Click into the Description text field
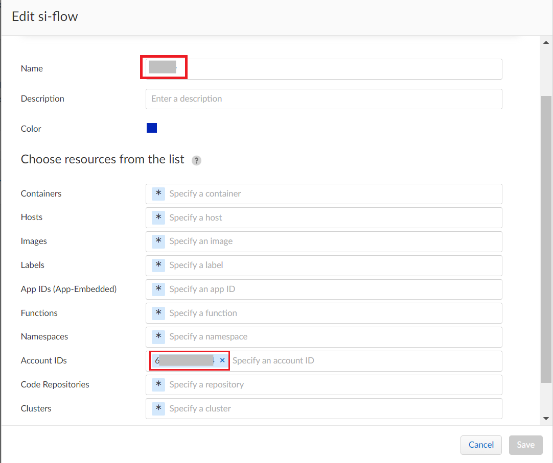 tap(324, 99)
